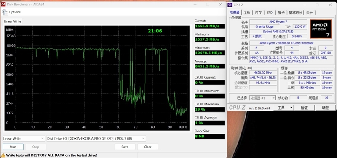
Task: Click the CPU-Z title bar chip icon
Action: [230, 5]
